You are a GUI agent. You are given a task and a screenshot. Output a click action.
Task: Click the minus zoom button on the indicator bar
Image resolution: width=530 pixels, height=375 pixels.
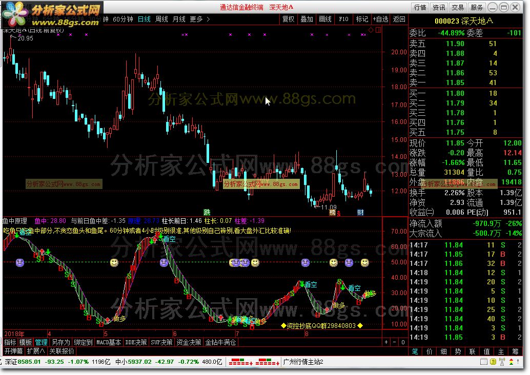[x=394, y=342]
